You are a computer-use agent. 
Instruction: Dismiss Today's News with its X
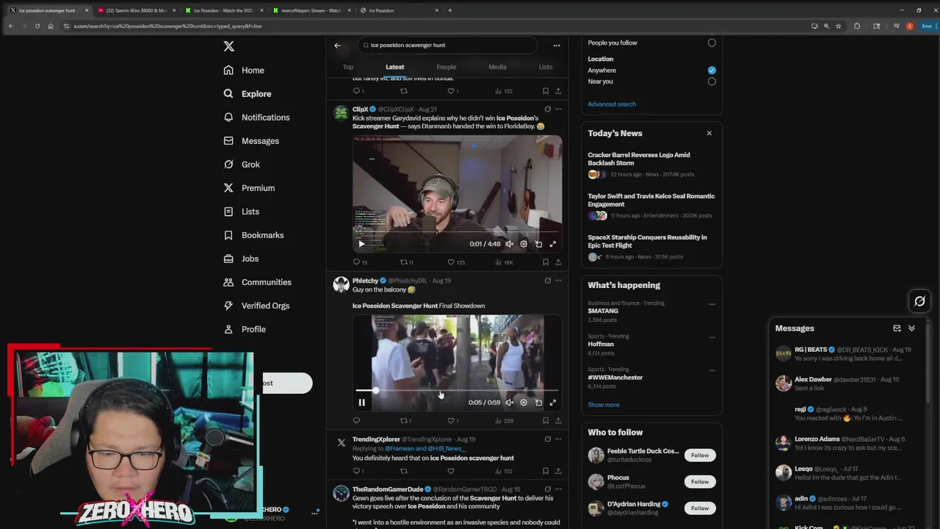point(709,133)
